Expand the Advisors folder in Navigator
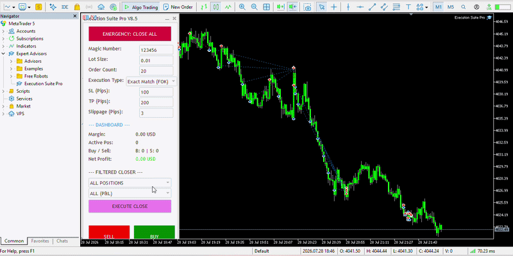The image size is (513, 256). [11, 61]
